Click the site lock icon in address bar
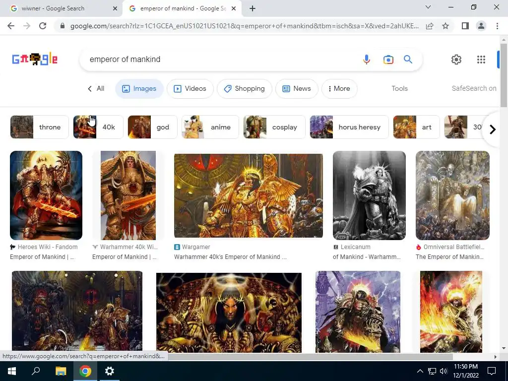This screenshot has width=508, height=381. pyautogui.click(x=63, y=26)
